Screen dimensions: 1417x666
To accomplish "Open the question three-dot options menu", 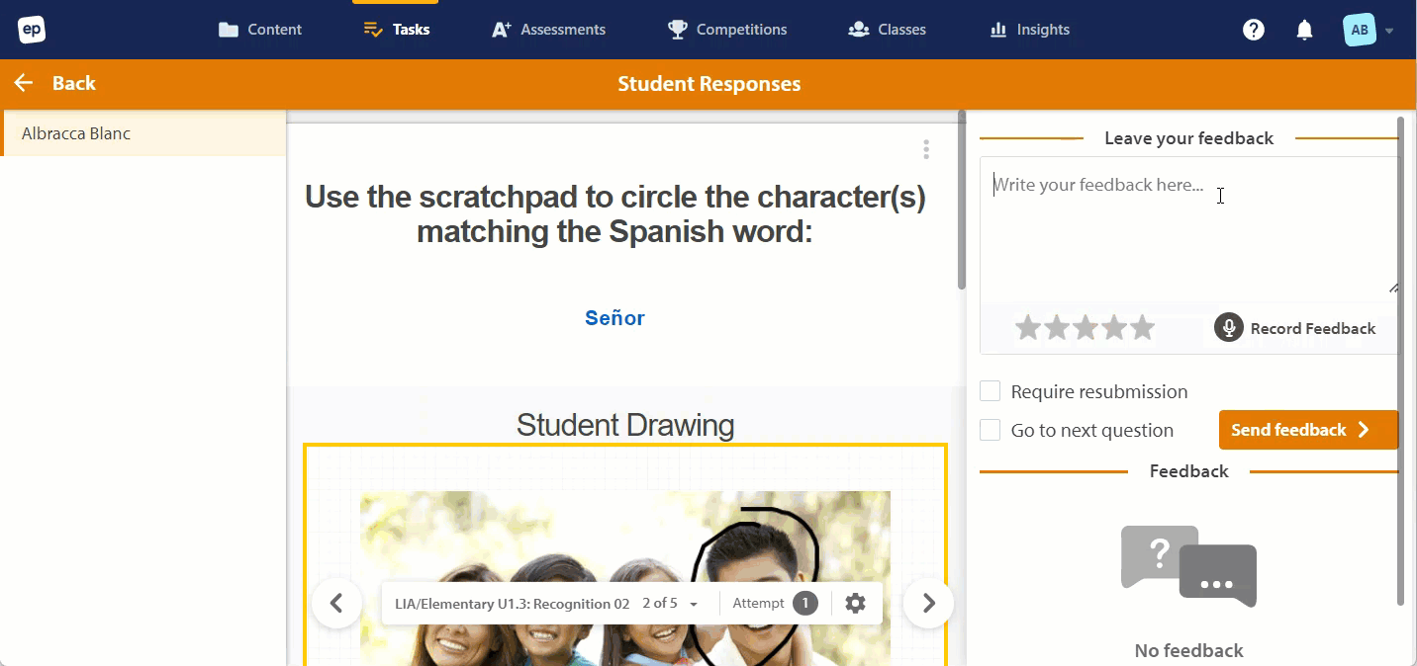I will [926, 149].
